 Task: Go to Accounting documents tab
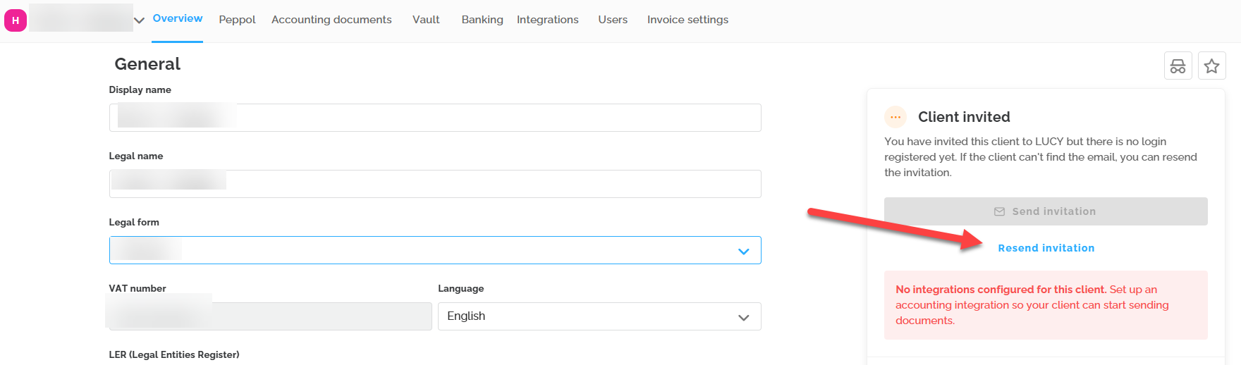(x=331, y=20)
